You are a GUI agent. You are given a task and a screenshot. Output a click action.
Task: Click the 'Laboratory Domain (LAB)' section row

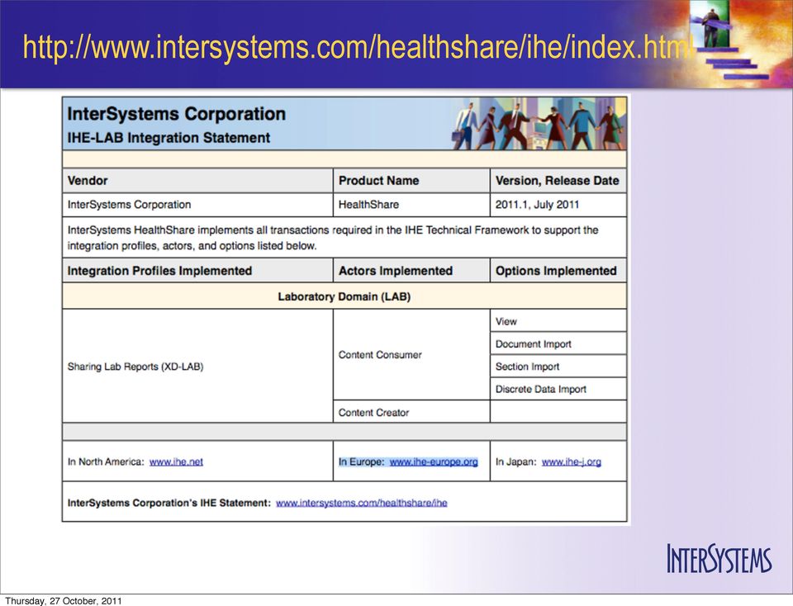pos(344,296)
